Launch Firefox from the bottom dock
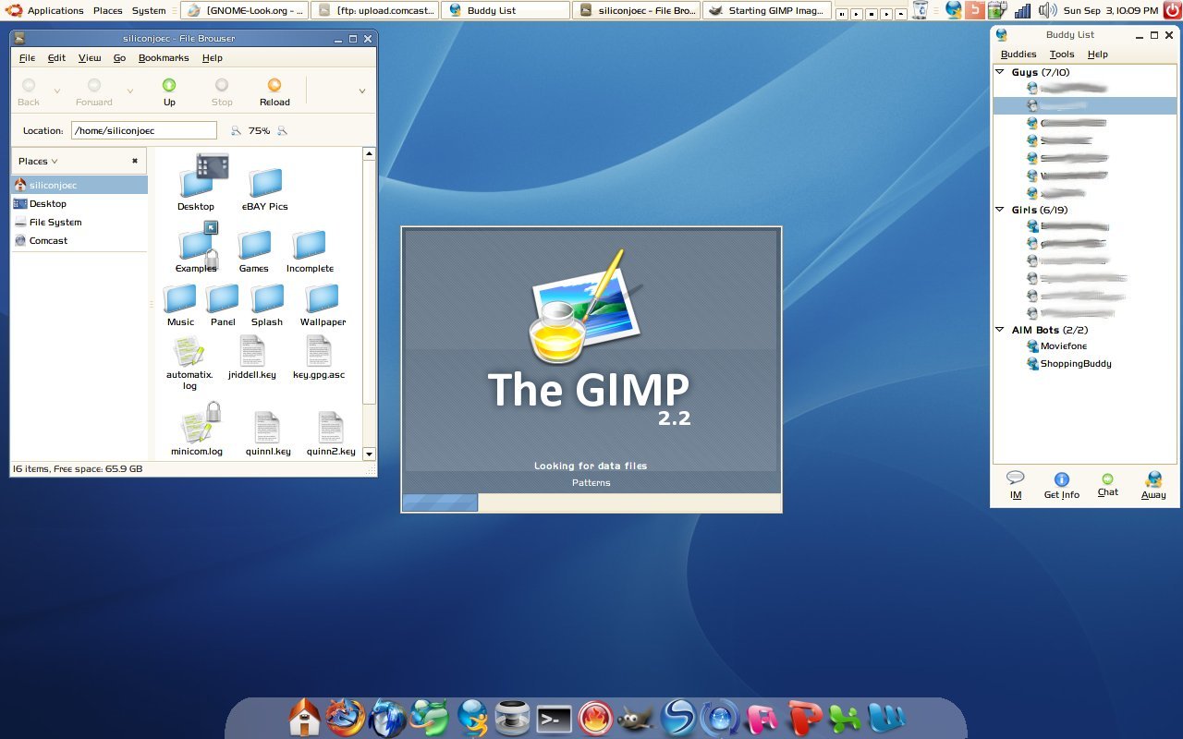This screenshot has width=1183, height=739. click(346, 717)
